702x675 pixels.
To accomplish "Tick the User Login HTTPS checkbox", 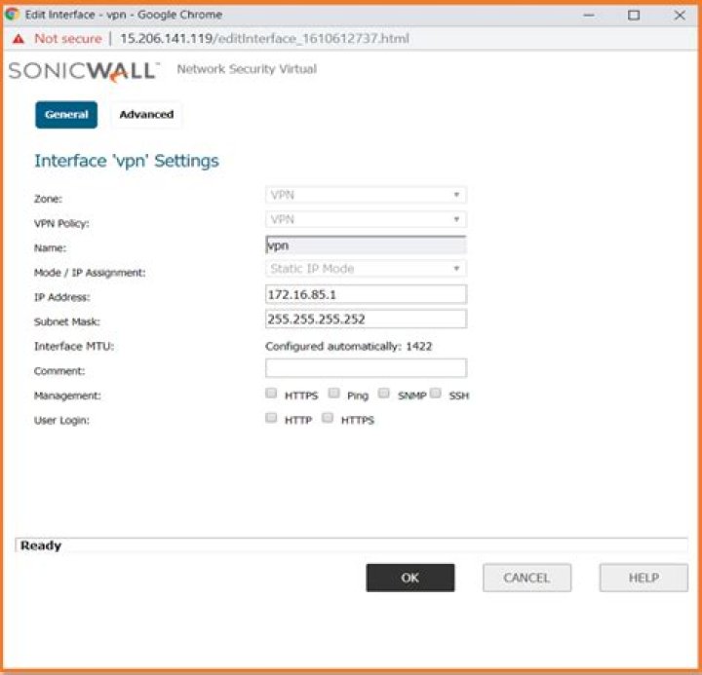I will 328,417.
